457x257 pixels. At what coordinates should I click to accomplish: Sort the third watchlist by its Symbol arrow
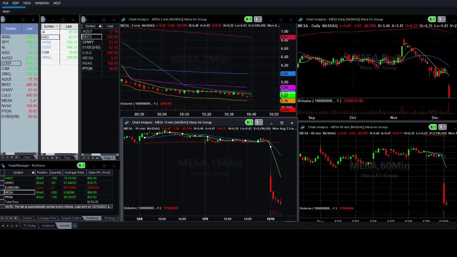click(x=100, y=26)
